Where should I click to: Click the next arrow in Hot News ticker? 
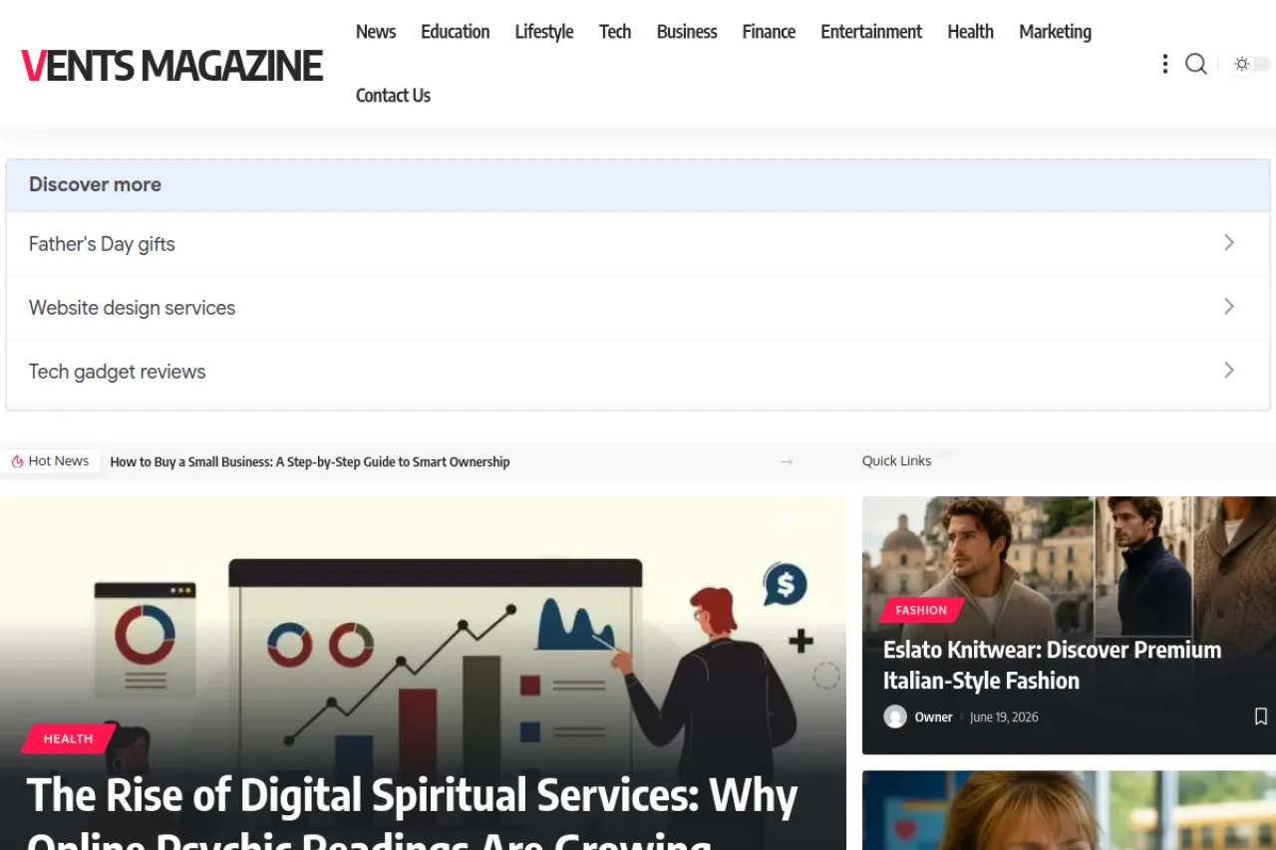click(787, 461)
